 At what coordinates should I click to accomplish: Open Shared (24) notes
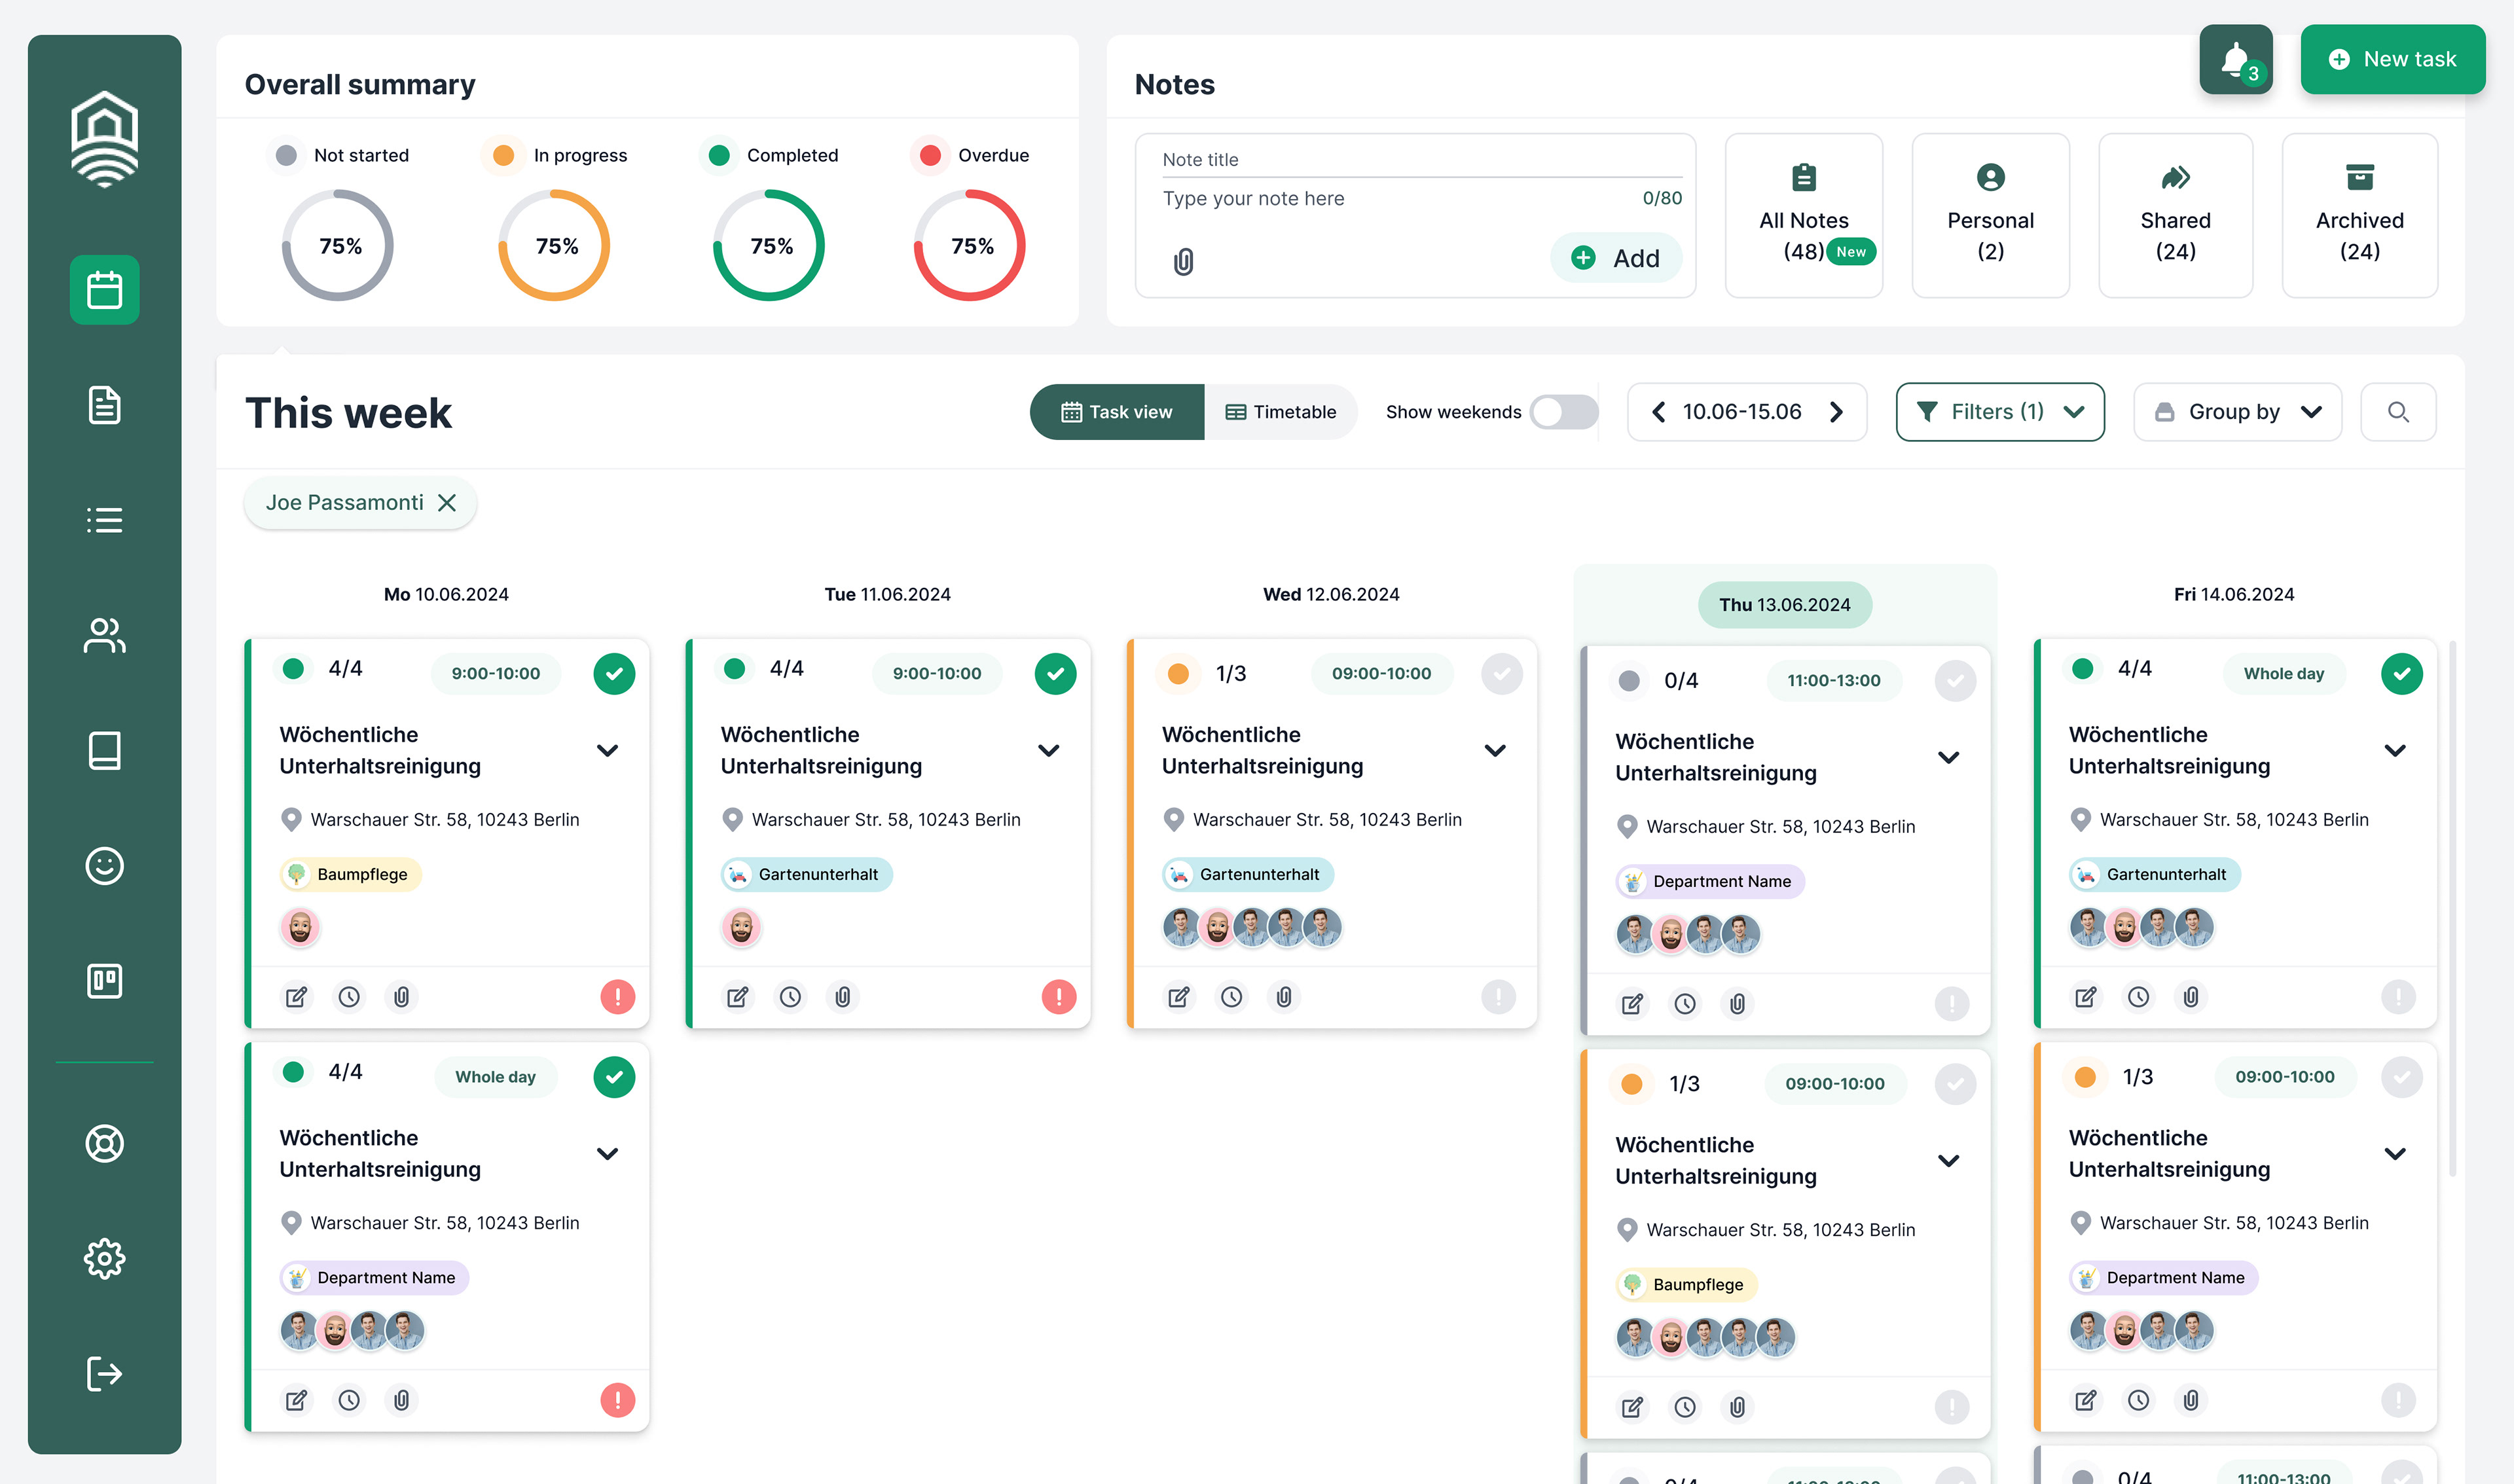[x=2175, y=215]
